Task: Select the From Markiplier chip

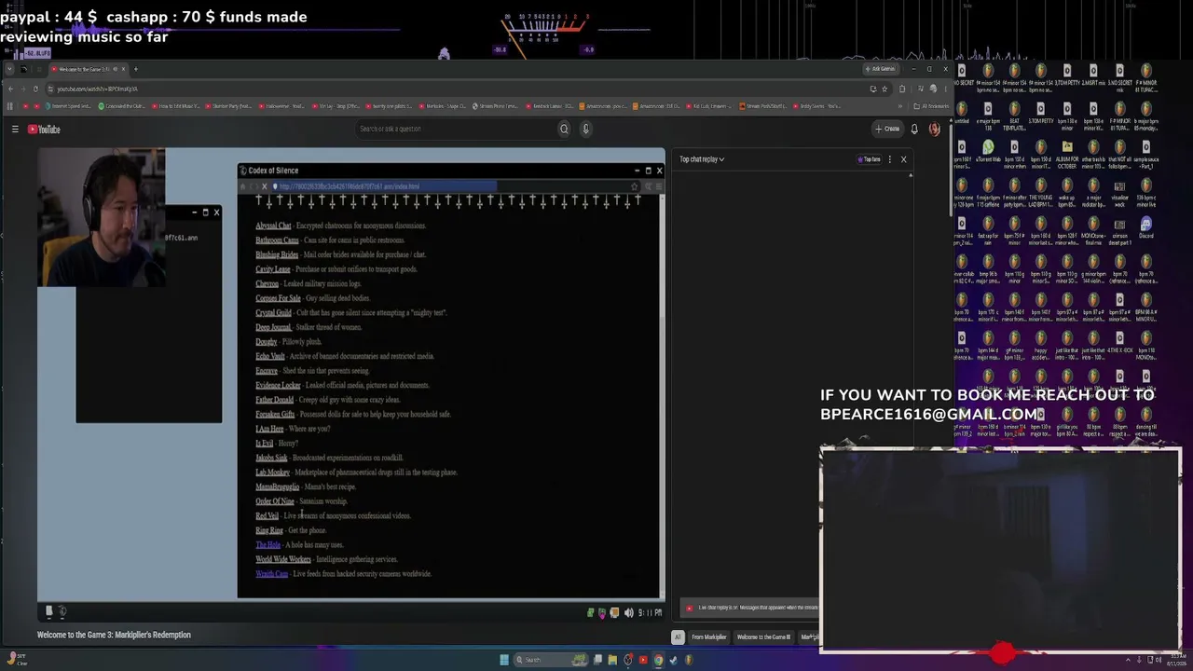Action: pos(708,637)
